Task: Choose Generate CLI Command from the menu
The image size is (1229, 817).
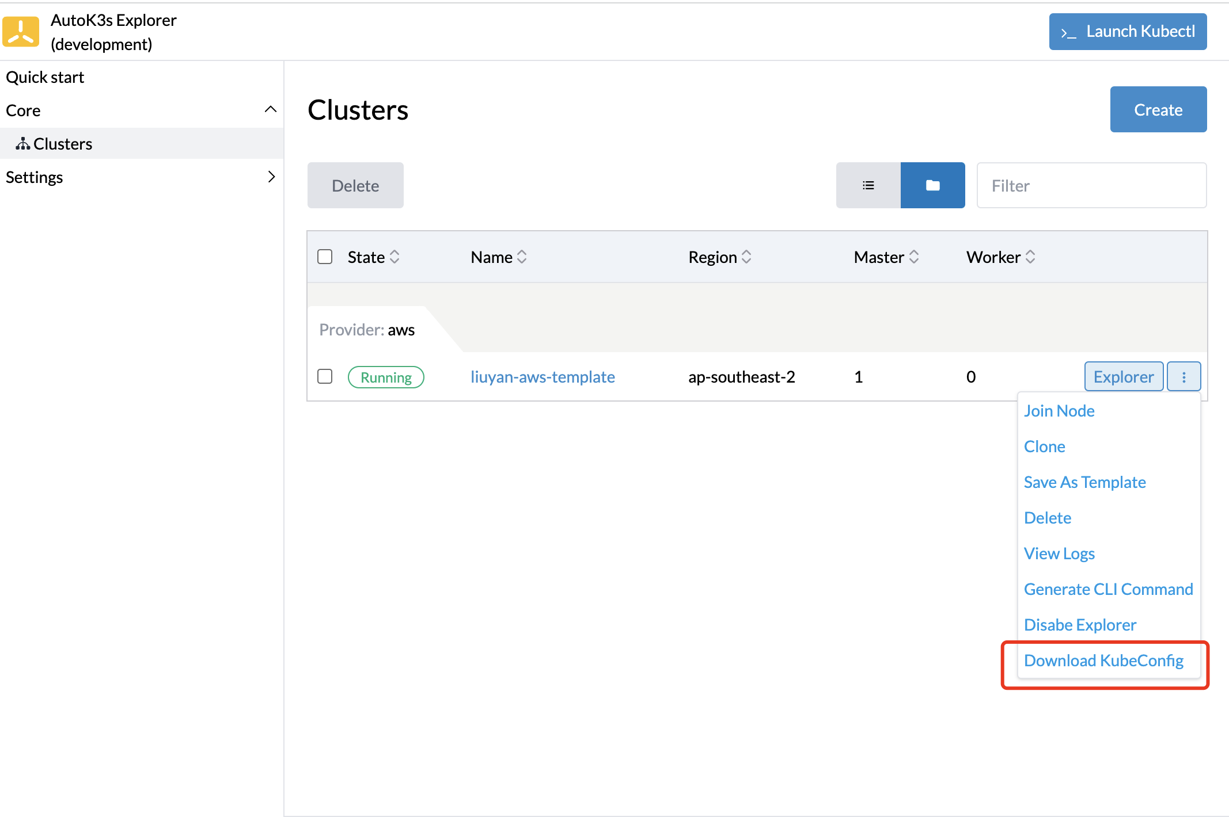Action: pos(1108,589)
